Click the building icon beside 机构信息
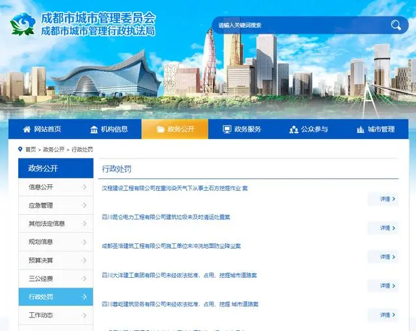Image resolution: width=416 pixels, height=331 pixels. coord(94,129)
